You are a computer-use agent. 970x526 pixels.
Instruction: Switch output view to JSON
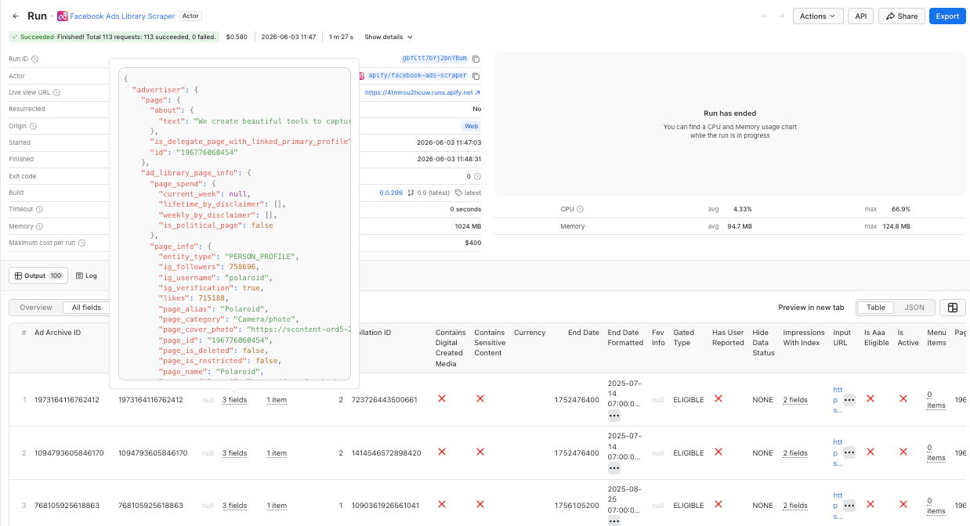pyautogui.click(x=914, y=308)
